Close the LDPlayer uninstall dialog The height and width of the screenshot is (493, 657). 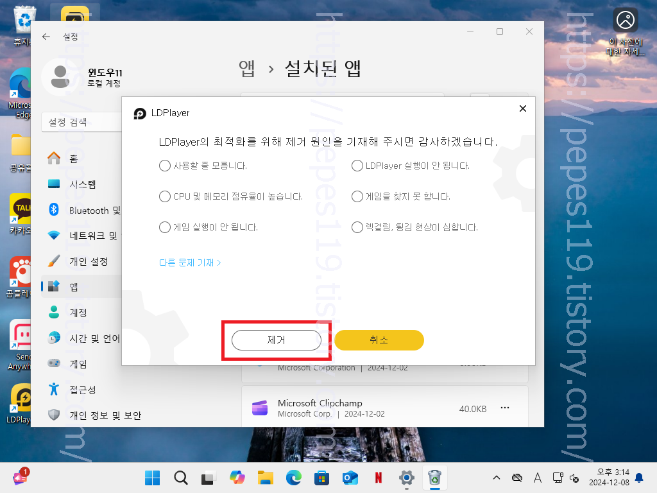click(522, 108)
